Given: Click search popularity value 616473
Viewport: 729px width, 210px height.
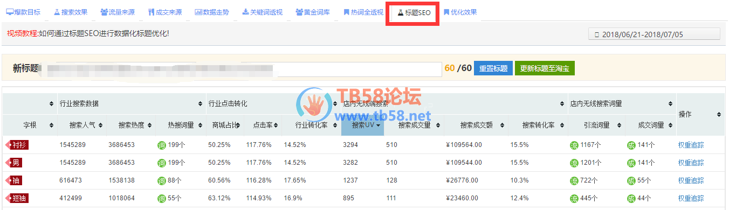Looking at the screenshot, I should click(x=71, y=181).
